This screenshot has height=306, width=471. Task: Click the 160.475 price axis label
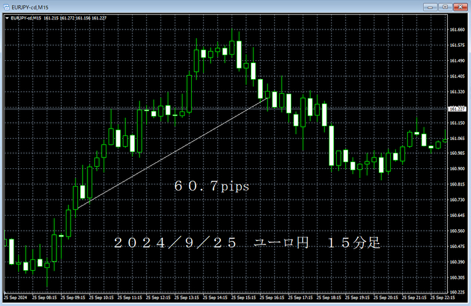tap(457, 246)
